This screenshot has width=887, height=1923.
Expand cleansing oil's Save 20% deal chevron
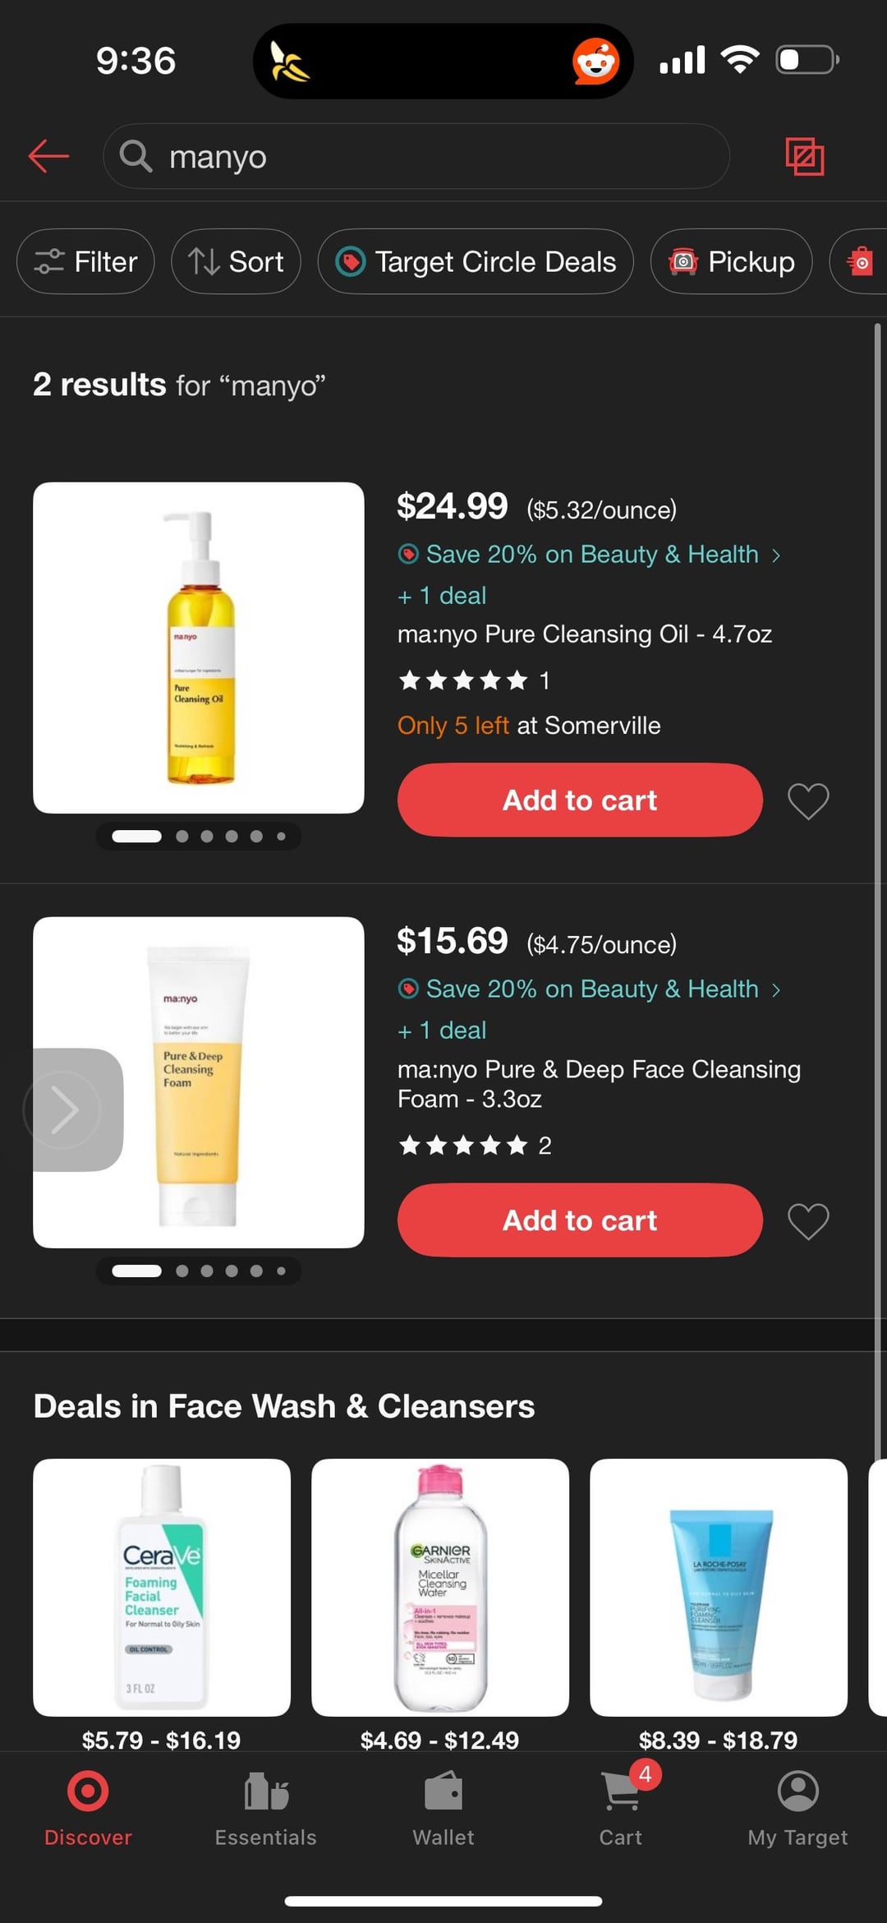click(776, 556)
